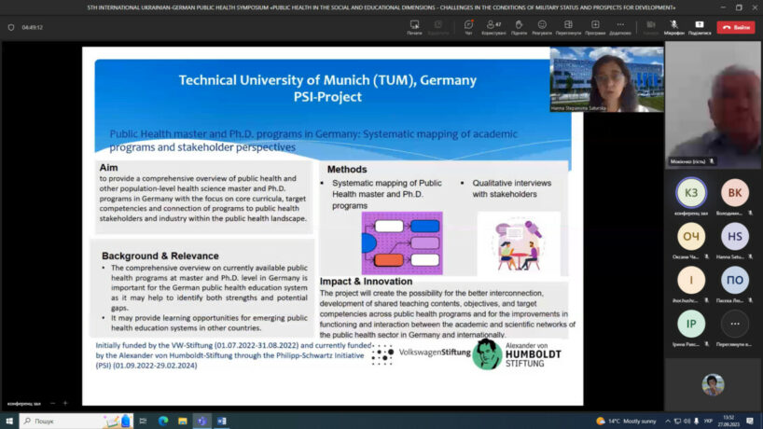Open the More actions (Додатково) menu
The image size is (763, 429).
(620, 26)
